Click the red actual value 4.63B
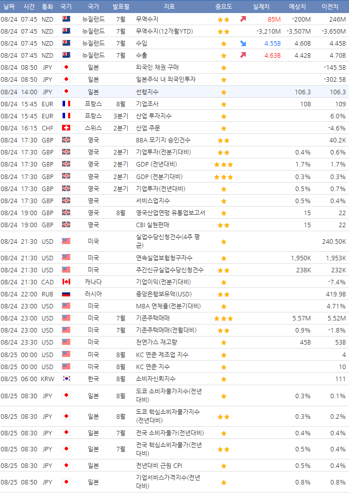The width and height of the screenshot is (349, 494). pos(272,56)
